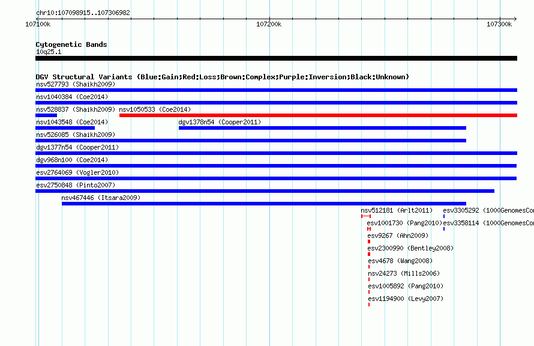Click the blue esv3305292 variant tick
This screenshot has height=346, width=534.
444,216
